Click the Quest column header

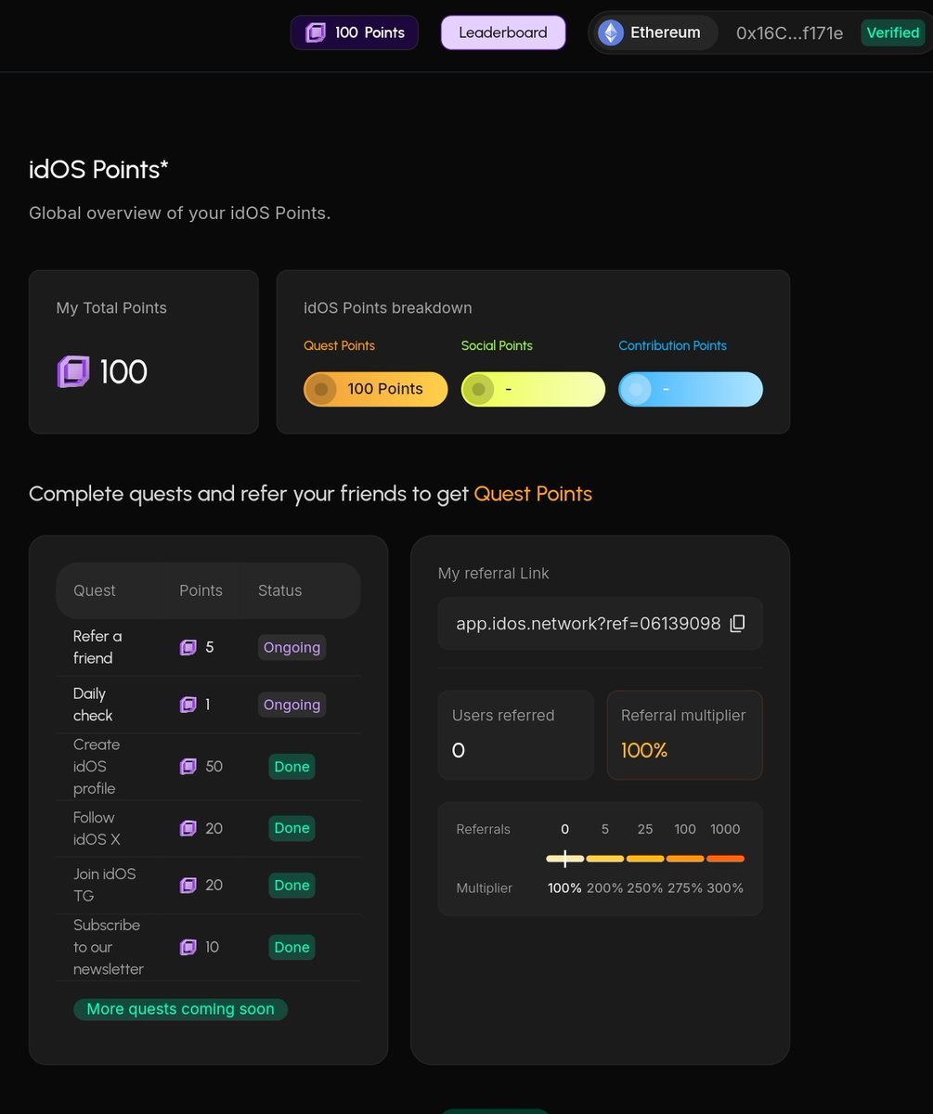coord(95,590)
